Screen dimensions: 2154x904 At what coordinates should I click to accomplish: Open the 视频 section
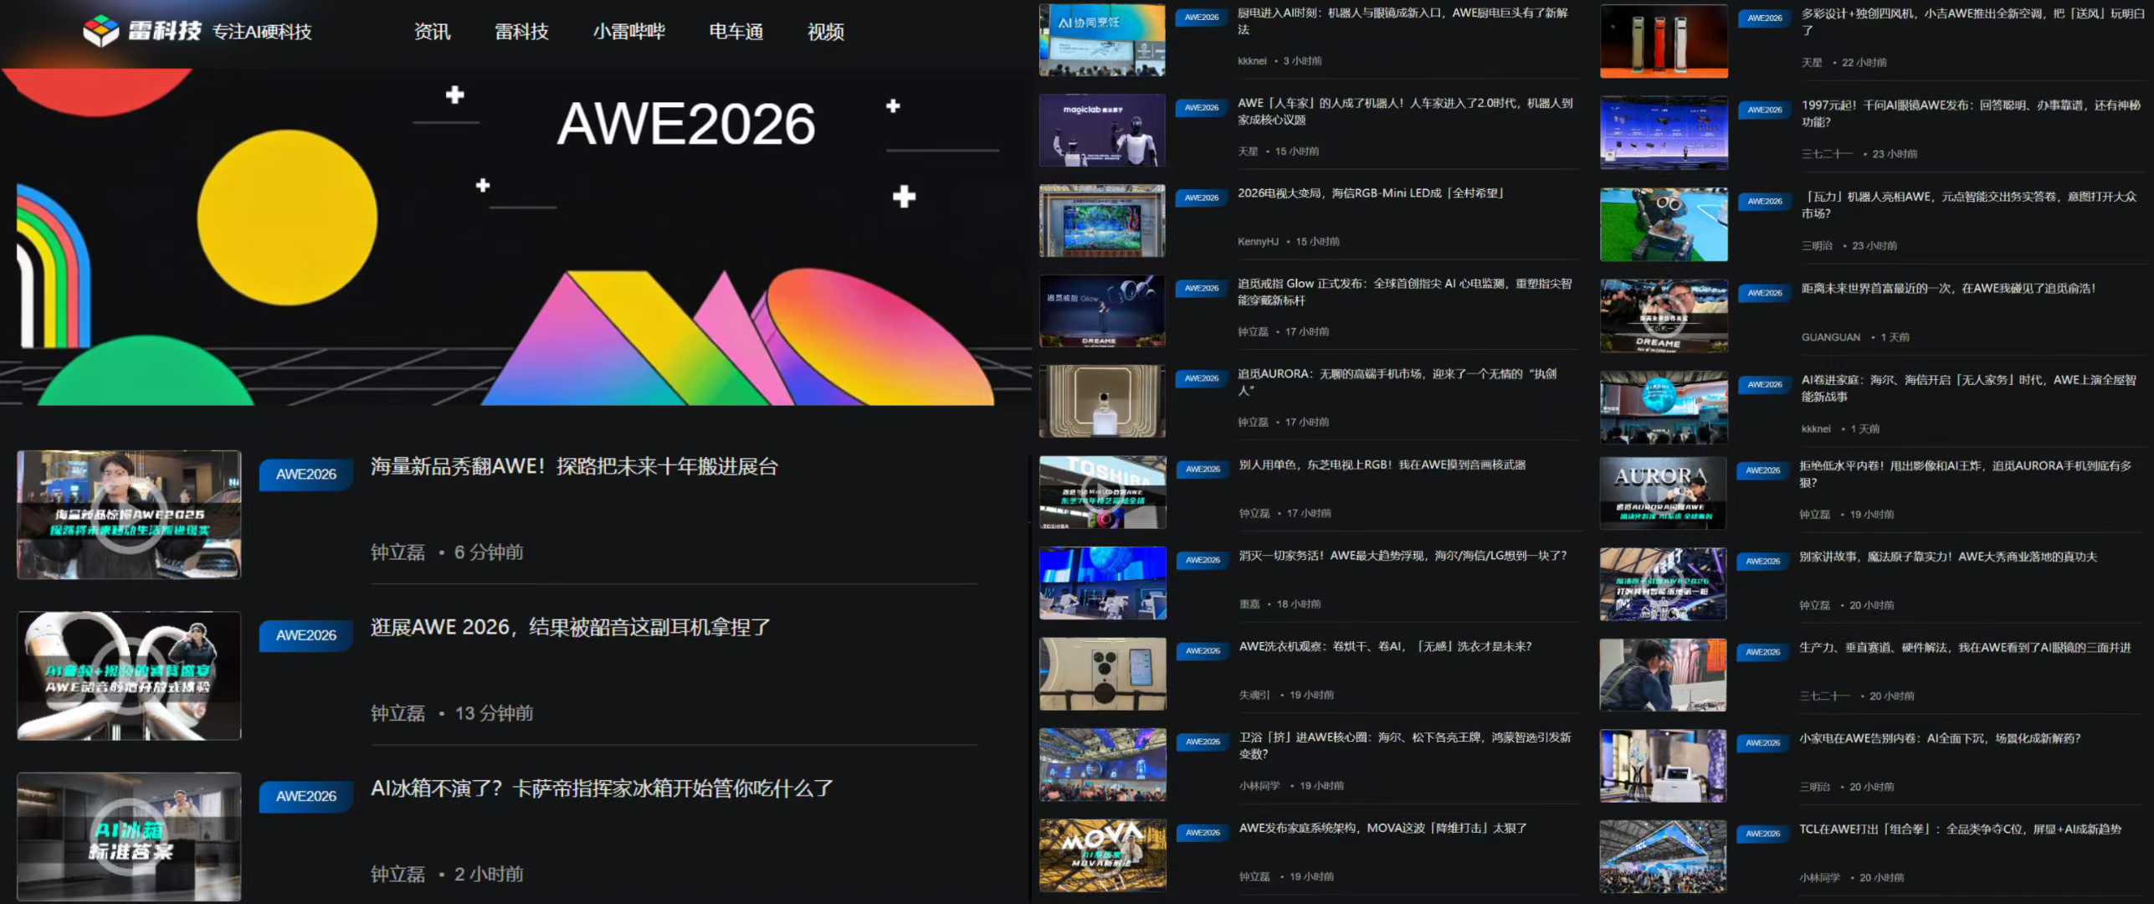pyautogui.click(x=825, y=32)
